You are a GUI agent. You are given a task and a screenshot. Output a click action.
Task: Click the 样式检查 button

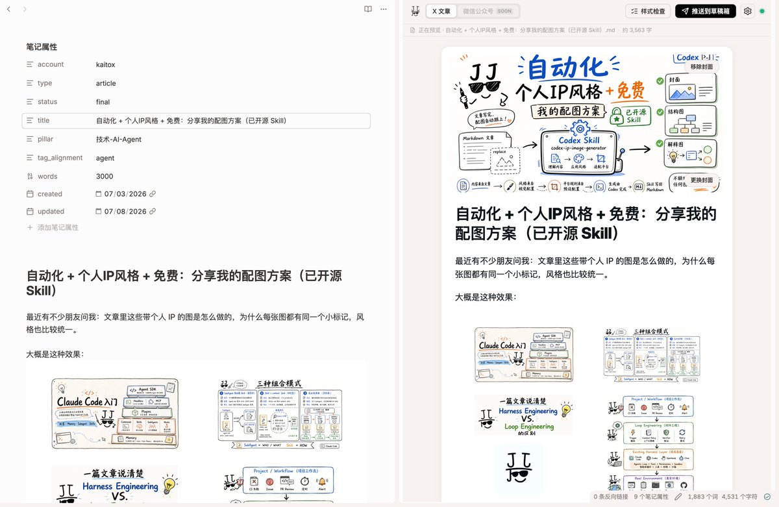[648, 11]
